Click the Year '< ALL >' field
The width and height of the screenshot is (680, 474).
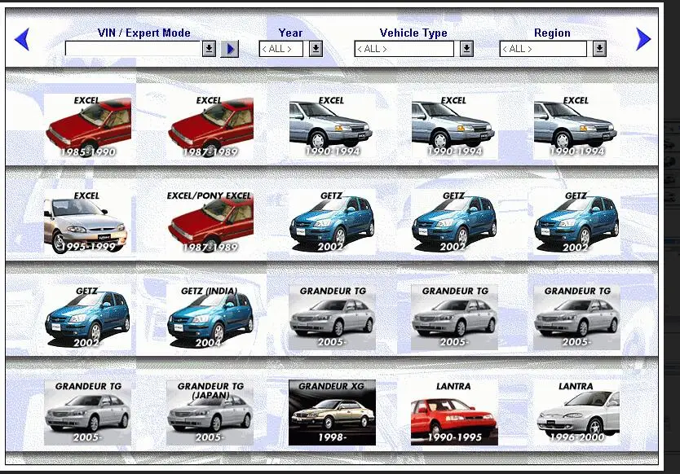point(281,49)
